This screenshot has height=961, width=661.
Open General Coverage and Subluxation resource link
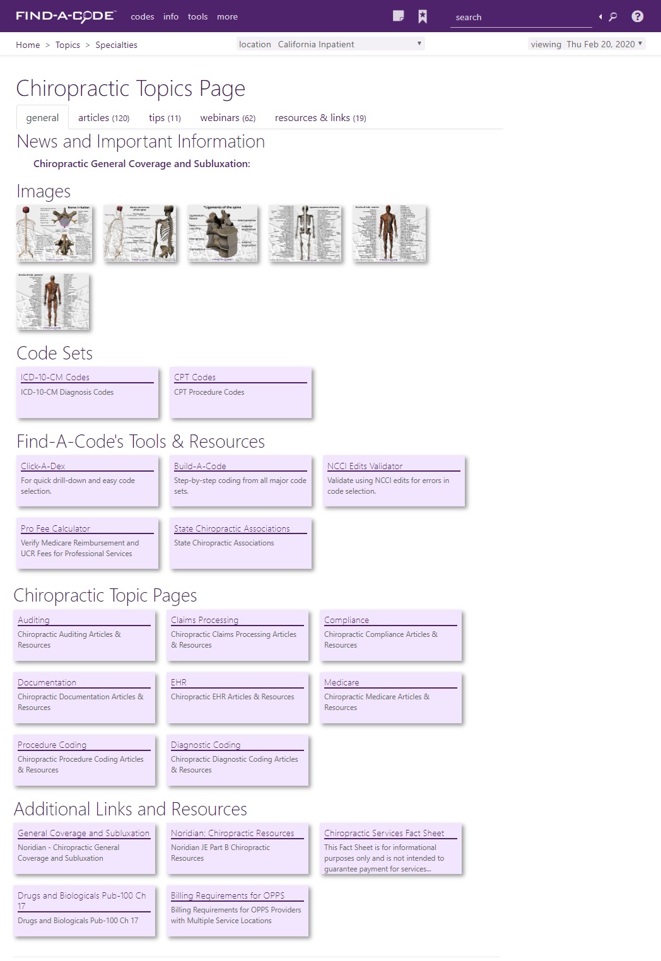pyautogui.click(x=83, y=833)
